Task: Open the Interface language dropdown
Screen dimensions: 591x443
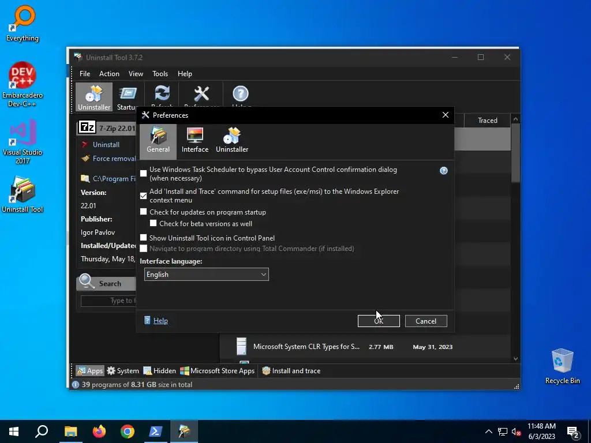Action: (x=206, y=274)
